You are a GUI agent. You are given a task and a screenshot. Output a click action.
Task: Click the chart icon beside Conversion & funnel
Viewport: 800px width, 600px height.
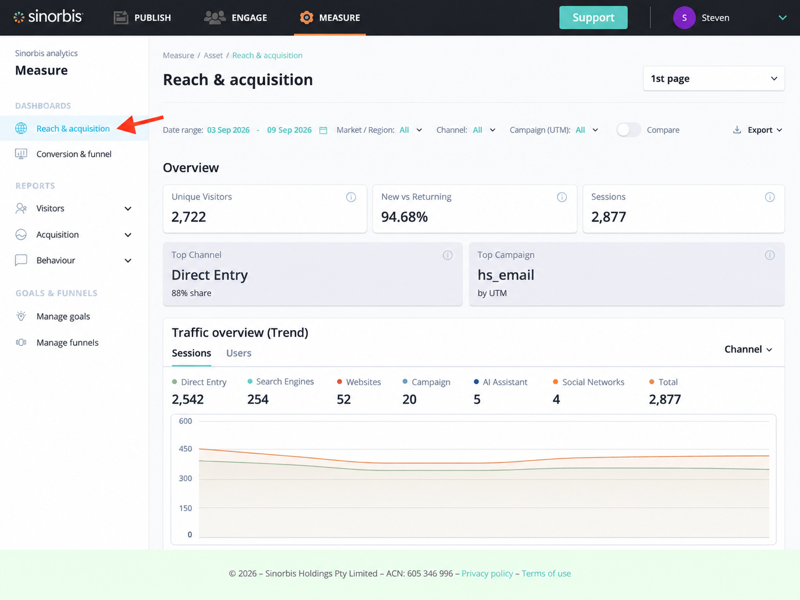coord(21,154)
